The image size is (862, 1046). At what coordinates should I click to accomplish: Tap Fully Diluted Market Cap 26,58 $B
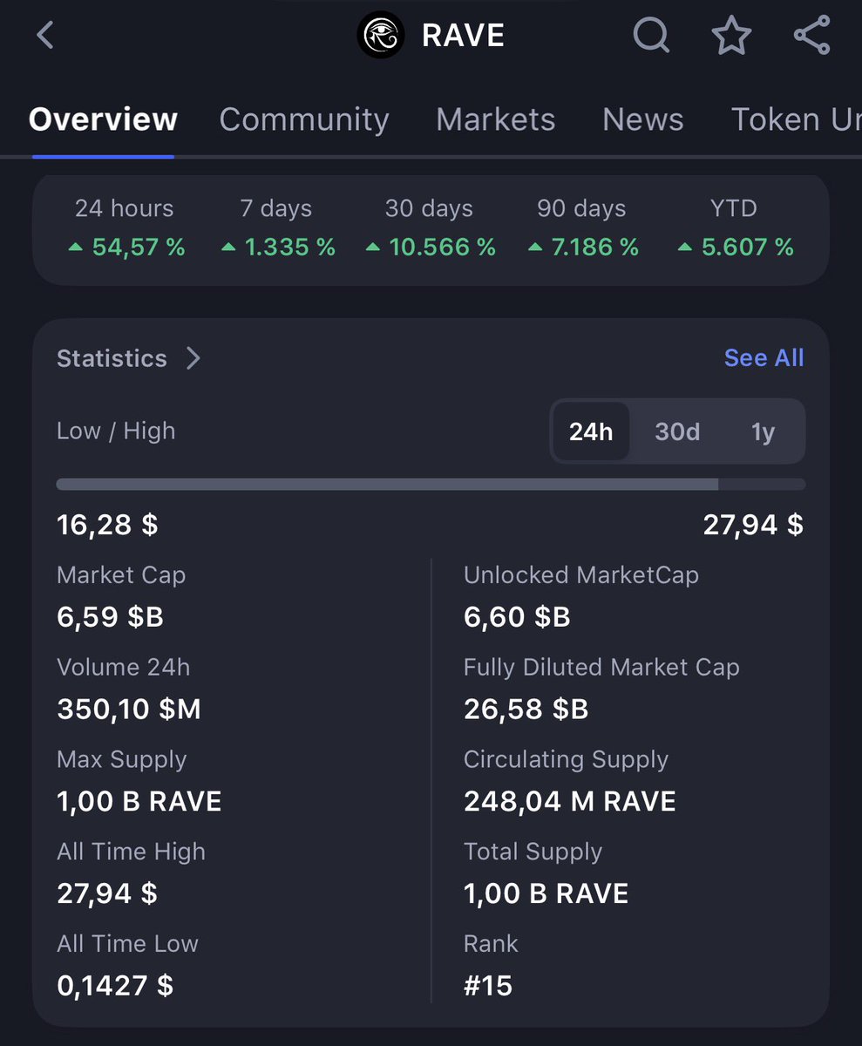pyautogui.click(x=526, y=710)
